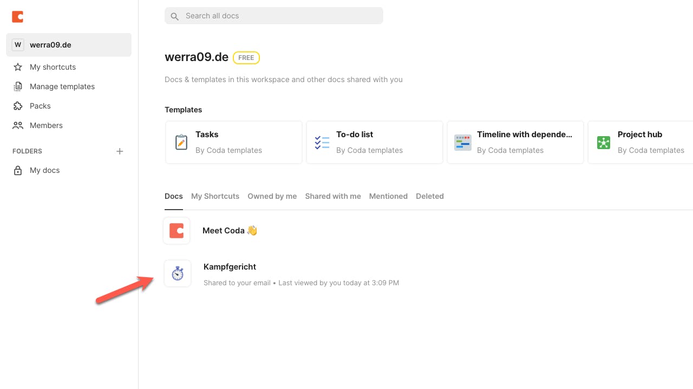The image size is (693, 389).
Task: Click the Coda logo icon
Action: click(x=18, y=17)
